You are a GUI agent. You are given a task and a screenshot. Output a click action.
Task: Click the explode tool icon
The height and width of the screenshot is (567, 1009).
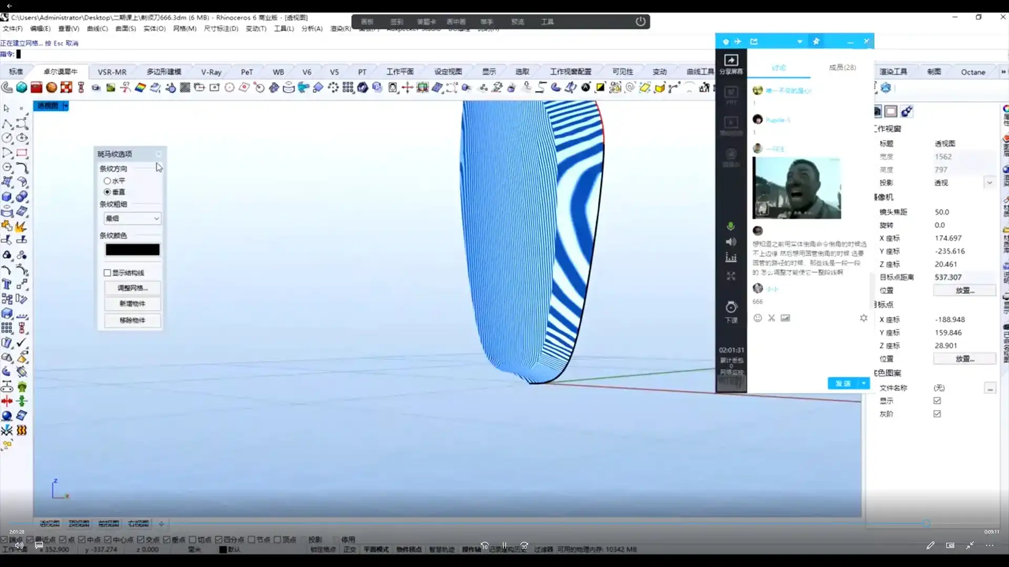pyautogui.click(x=21, y=226)
